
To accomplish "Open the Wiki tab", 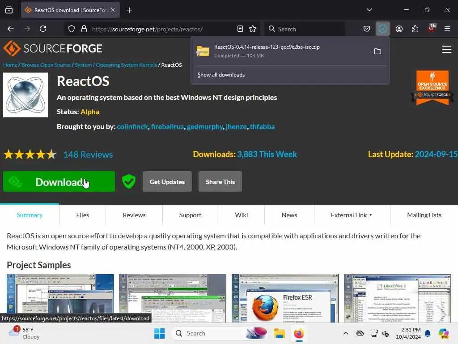I will click(242, 215).
